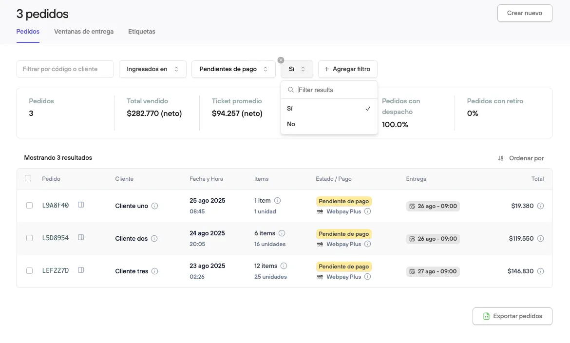Switch to the Pedidos tab
The image size is (570, 343).
pos(28,32)
